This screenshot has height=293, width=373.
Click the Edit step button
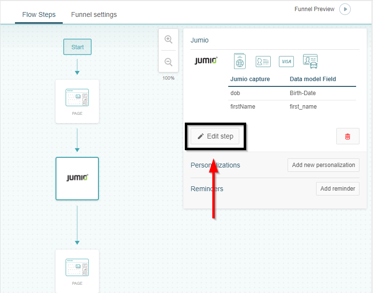215,136
